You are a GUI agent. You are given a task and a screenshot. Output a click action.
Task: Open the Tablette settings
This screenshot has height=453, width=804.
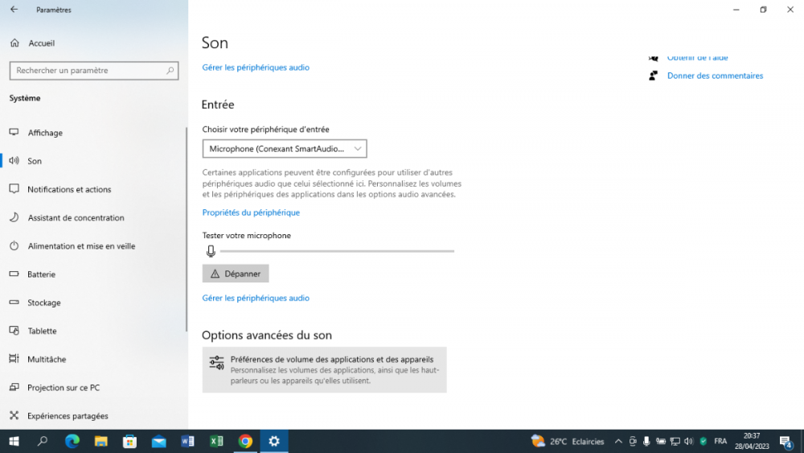[42, 331]
